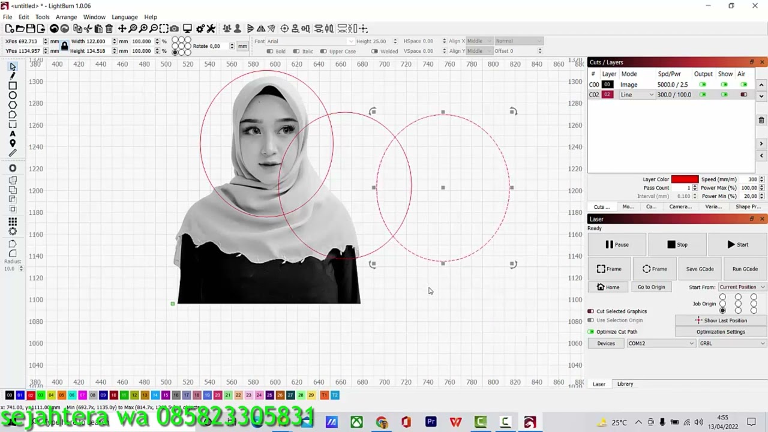Screen dimensions: 768x432
Task: Click the Start laser button
Action: [737, 245]
